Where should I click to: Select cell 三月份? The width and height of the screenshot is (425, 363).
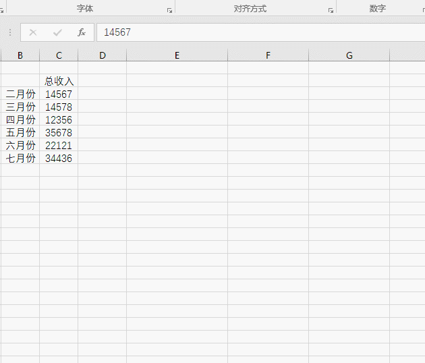pos(20,107)
